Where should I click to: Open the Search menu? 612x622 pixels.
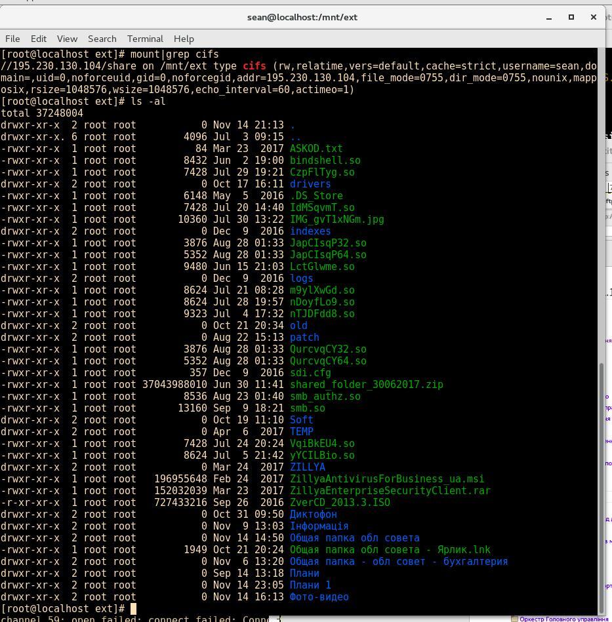[102, 39]
